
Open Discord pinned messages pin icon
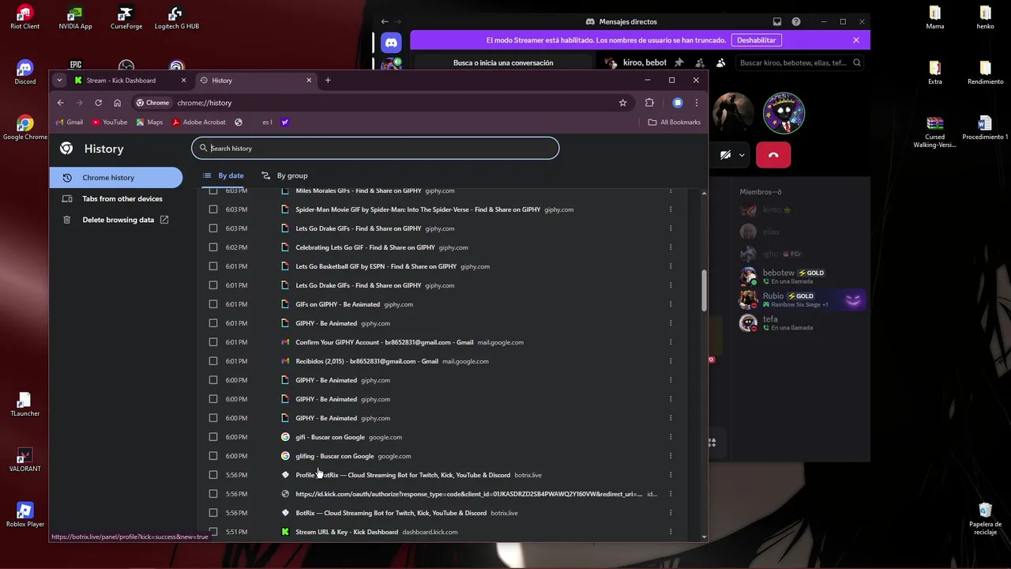(678, 62)
